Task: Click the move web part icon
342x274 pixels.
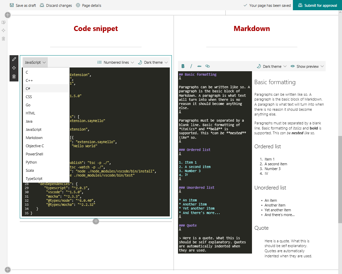Action: coord(14,68)
